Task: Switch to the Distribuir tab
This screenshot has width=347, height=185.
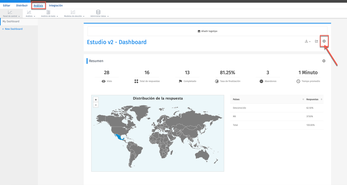Action: pos(22,5)
